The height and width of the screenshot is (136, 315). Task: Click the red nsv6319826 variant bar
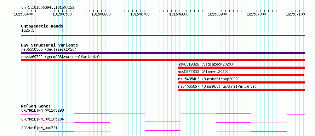point(241,68)
